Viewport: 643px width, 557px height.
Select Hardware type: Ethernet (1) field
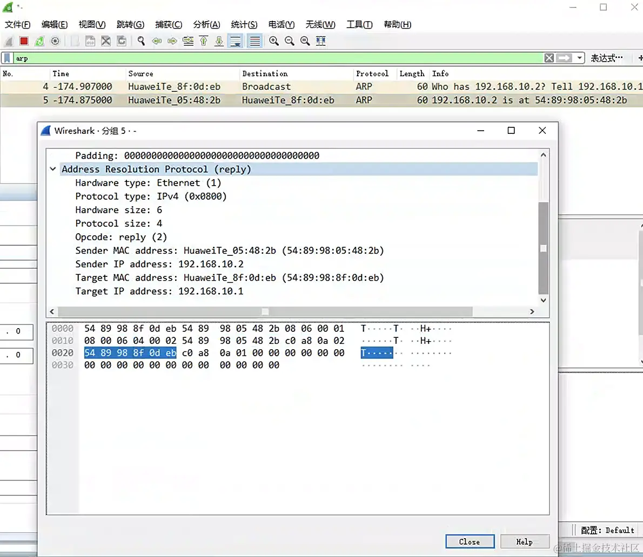[148, 183]
